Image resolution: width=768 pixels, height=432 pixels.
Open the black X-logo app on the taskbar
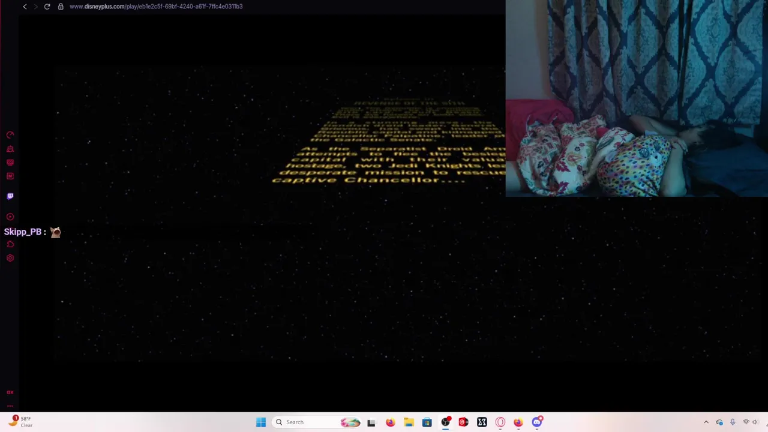tap(482, 422)
